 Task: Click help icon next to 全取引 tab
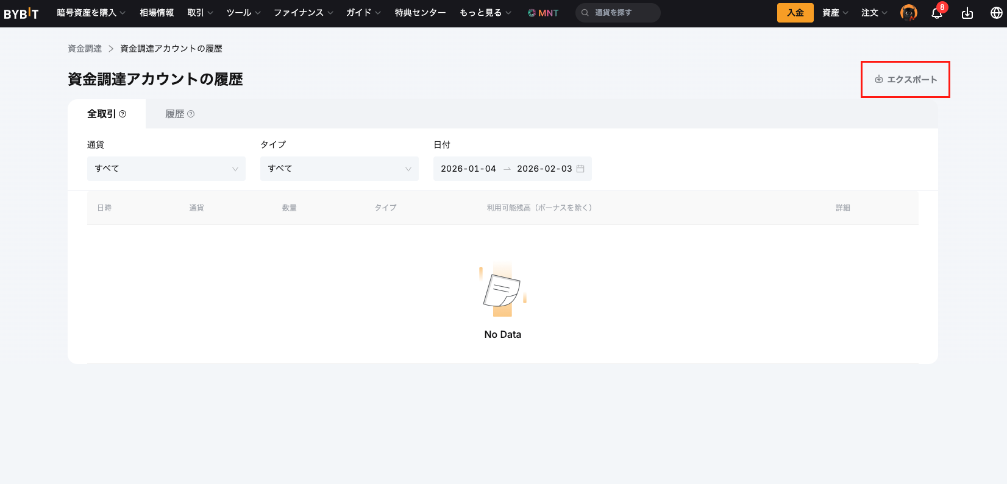pyautogui.click(x=123, y=114)
